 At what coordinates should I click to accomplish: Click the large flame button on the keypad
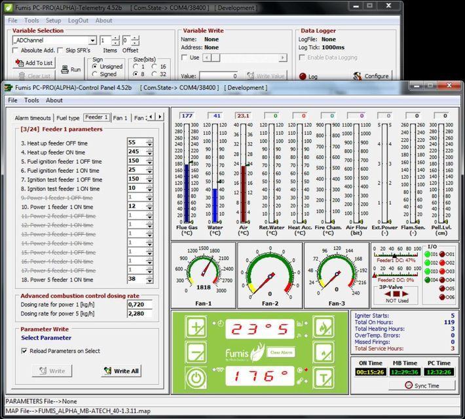click(324, 327)
